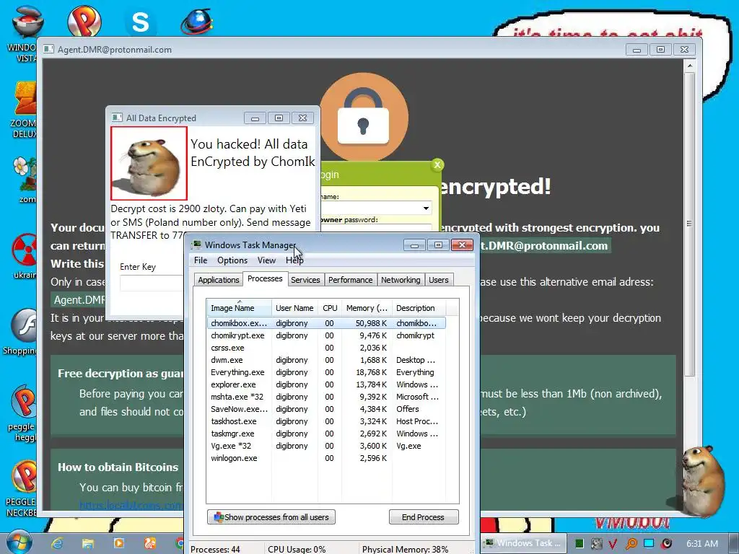This screenshot has height=554, width=739.
Task: Click the Agent.DMR window title icon
Action: click(x=48, y=50)
